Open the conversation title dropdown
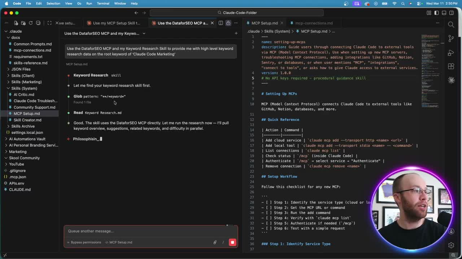Image resolution: width=462 pixels, height=259 pixels. [x=144, y=33]
